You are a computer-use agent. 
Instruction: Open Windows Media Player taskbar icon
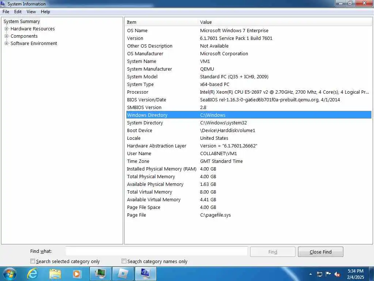point(77,274)
